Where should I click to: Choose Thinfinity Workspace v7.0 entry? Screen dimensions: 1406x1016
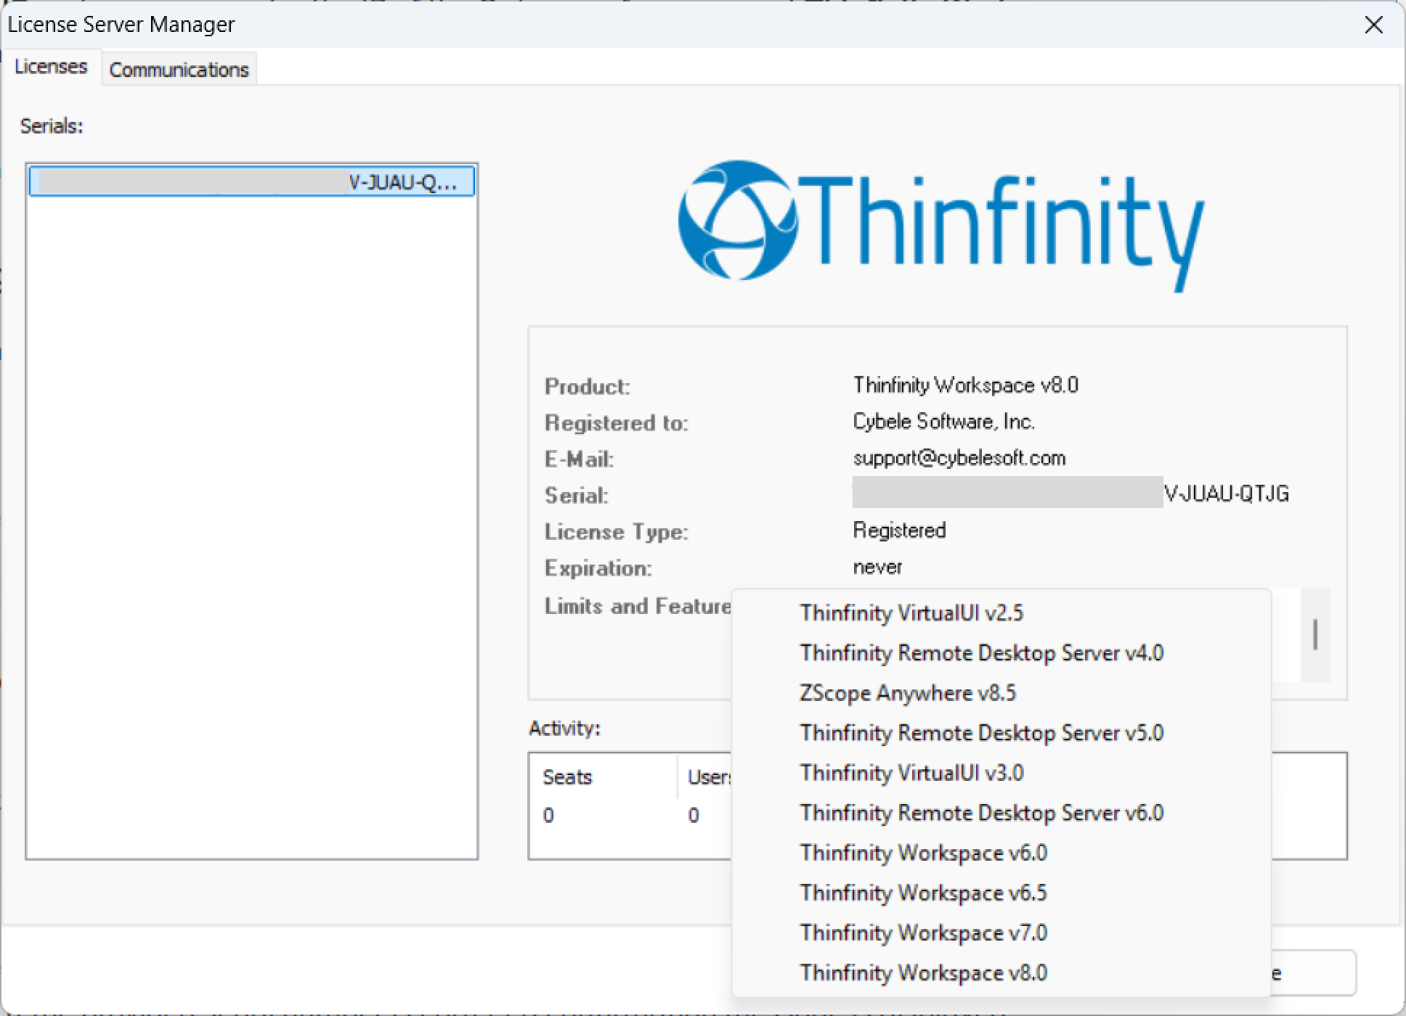click(923, 933)
